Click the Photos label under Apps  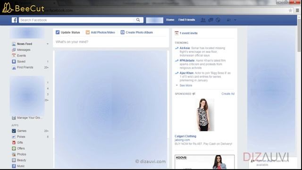pos(21,154)
